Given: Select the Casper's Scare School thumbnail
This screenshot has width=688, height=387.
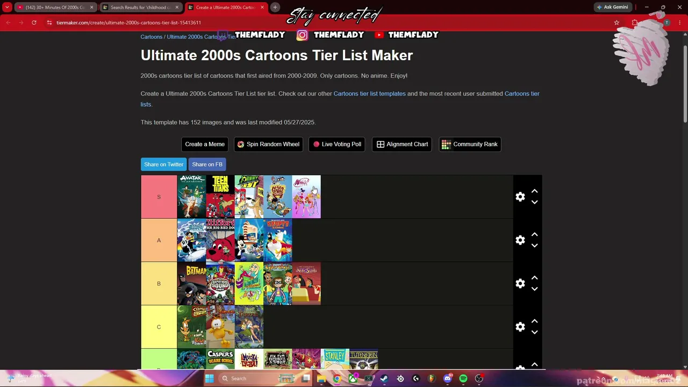Looking at the screenshot, I should click(220, 359).
